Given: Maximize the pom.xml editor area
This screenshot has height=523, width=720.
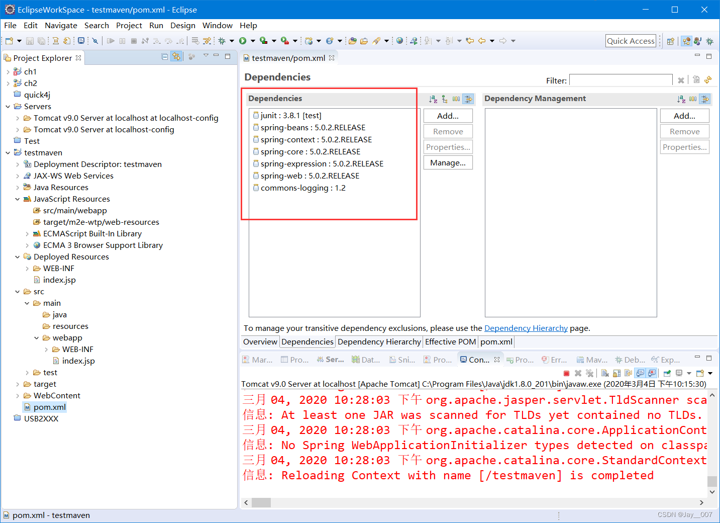Looking at the screenshot, I should [x=709, y=56].
